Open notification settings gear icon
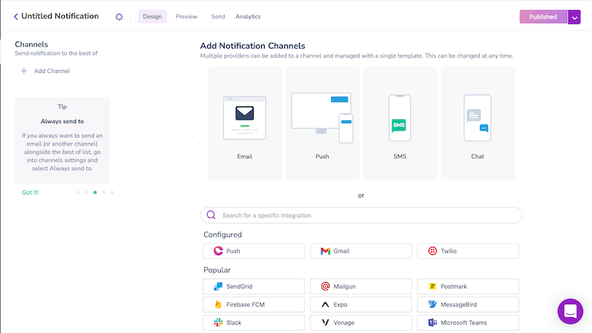592x333 pixels. 120,17
